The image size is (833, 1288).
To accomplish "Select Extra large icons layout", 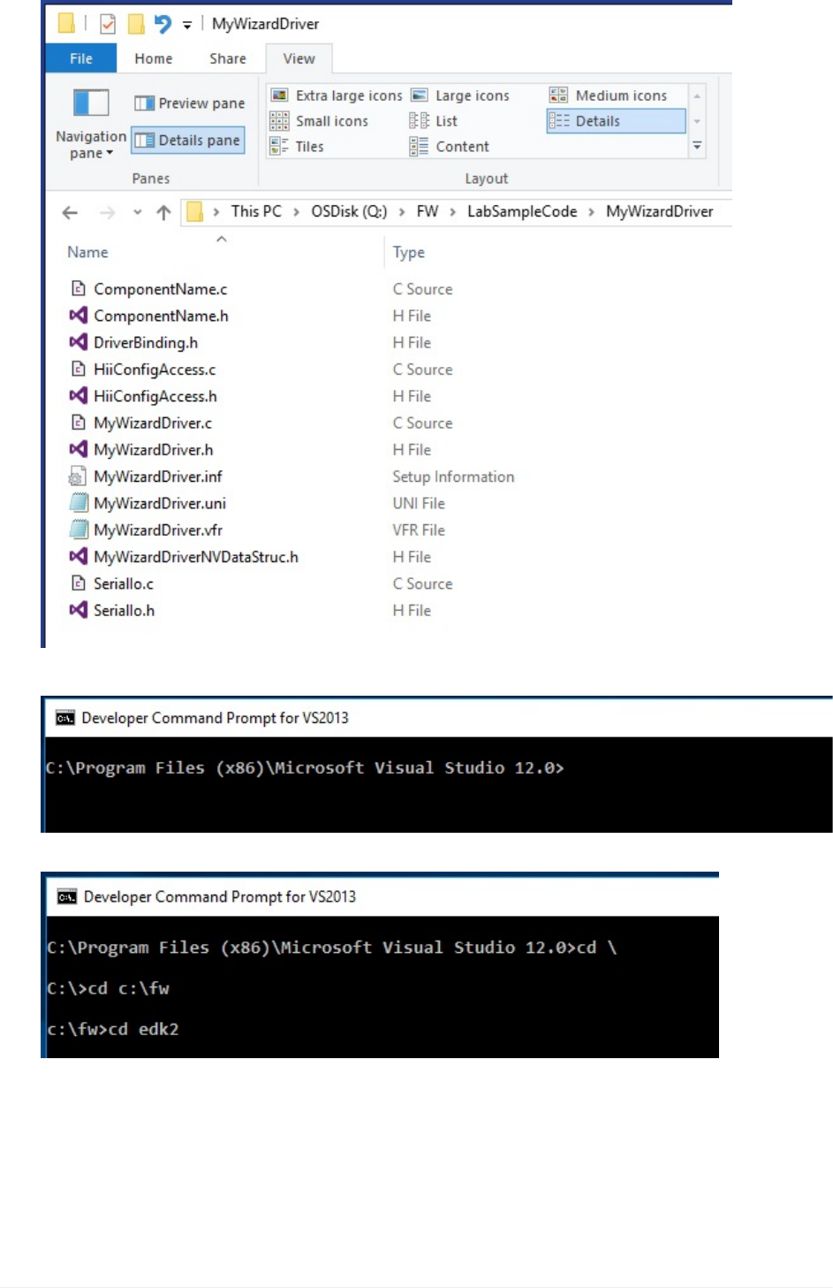I will point(337,95).
